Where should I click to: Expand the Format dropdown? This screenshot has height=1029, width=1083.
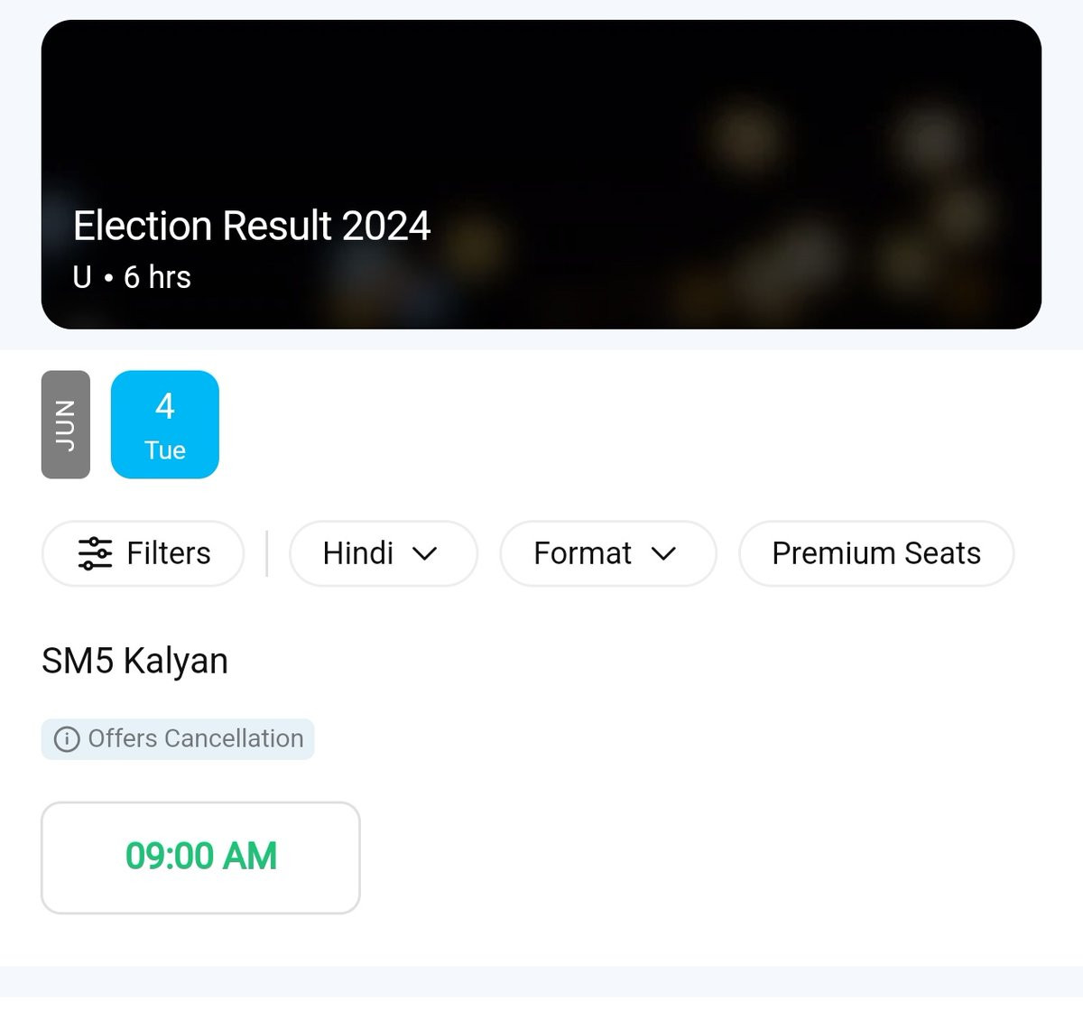(583, 553)
